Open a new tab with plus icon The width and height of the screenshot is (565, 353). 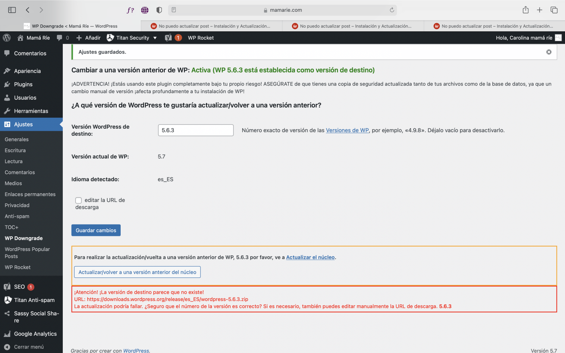click(x=540, y=10)
